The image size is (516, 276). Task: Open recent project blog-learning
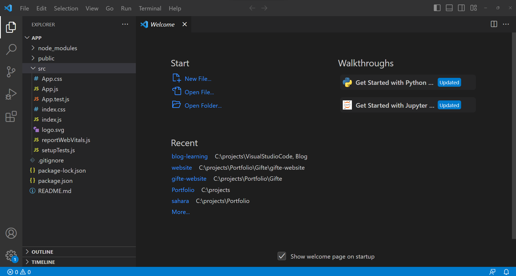(190, 156)
